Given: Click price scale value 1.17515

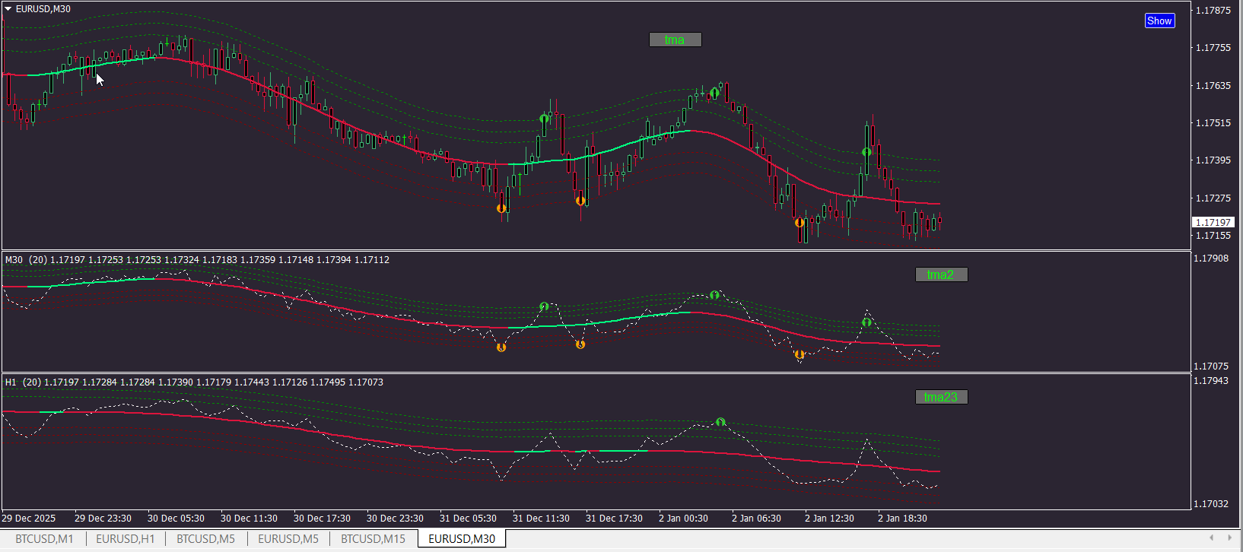Looking at the screenshot, I should 1213,123.
